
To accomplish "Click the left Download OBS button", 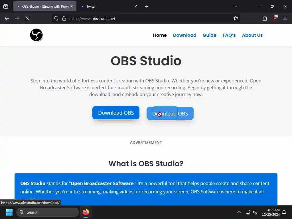I will [116, 113].
